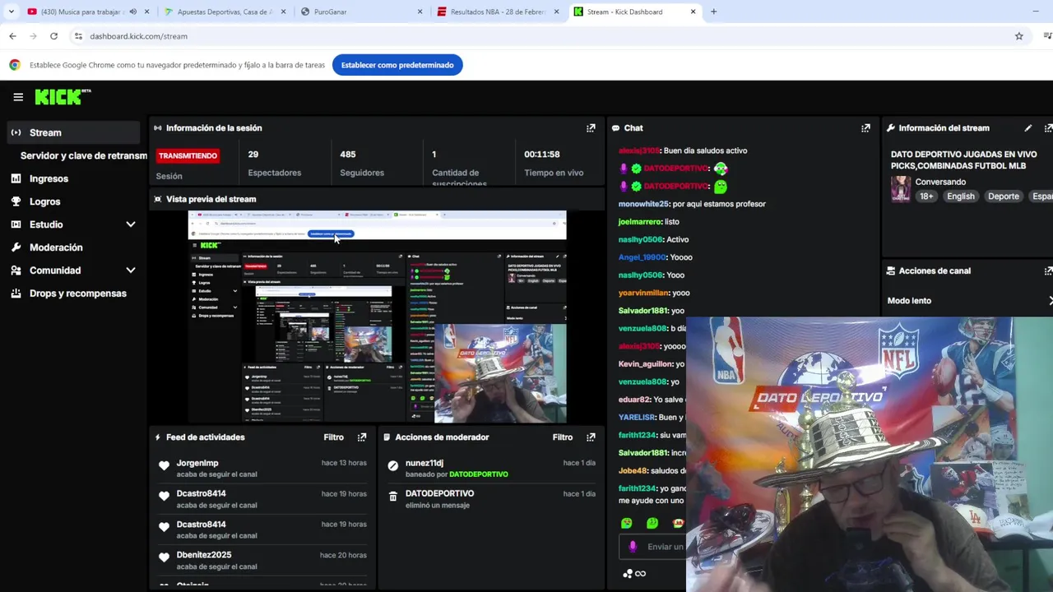Click the heart icon next to Jorgenlmp
The image size is (1053, 592).
164,466
